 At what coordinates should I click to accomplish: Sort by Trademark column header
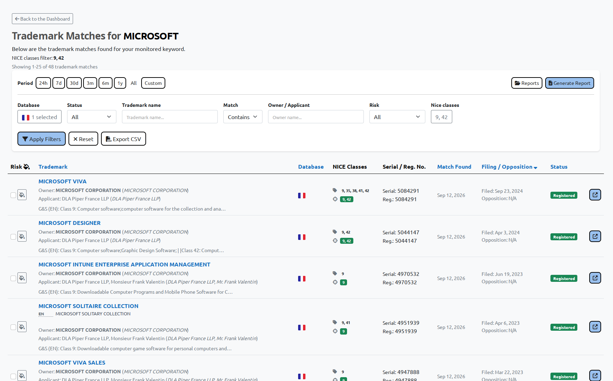pos(53,167)
